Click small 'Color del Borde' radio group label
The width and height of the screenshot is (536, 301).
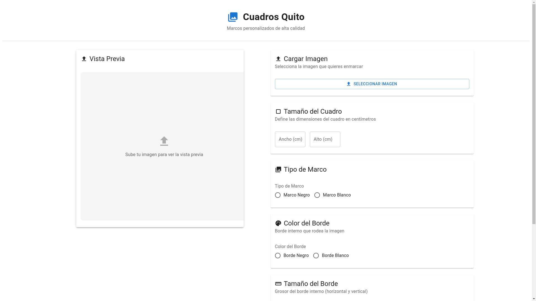[x=290, y=247]
